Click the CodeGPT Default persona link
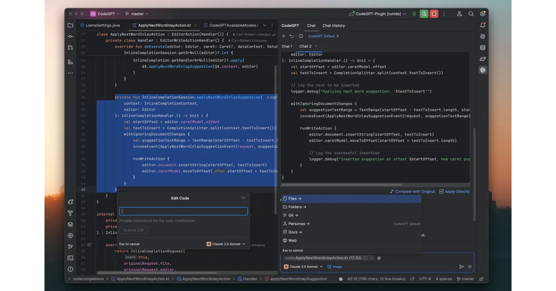This screenshot has height=291, width=556. 323,36
